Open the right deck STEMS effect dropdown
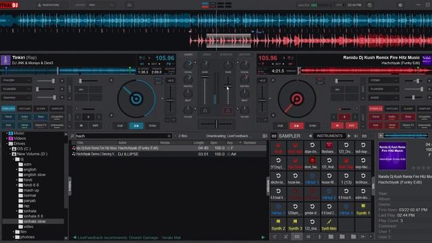 click(x=383, y=80)
